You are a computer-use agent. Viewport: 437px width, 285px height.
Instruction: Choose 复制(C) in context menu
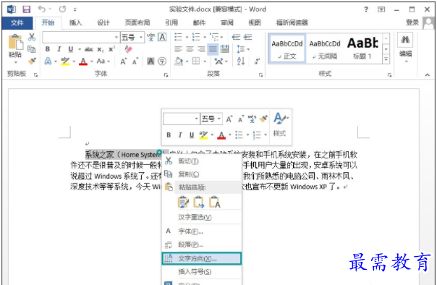click(x=202, y=174)
